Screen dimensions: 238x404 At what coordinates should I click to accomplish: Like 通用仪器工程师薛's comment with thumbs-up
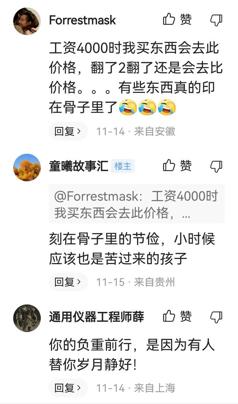pyautogui.click(x=177, y=316)
